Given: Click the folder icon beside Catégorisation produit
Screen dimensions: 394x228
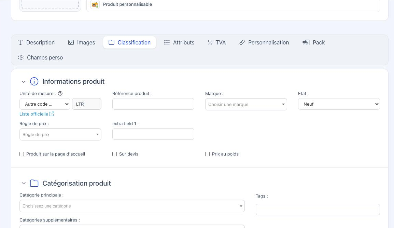Looking at the screenshot, I should 34,183.
